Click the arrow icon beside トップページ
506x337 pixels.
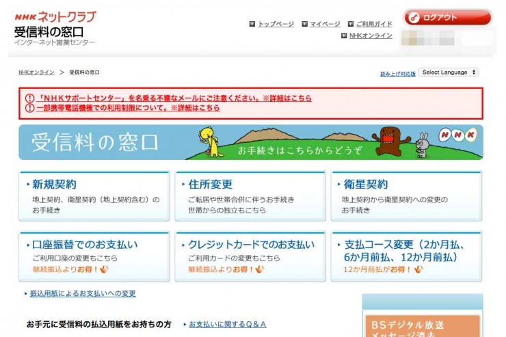point(252,24)
